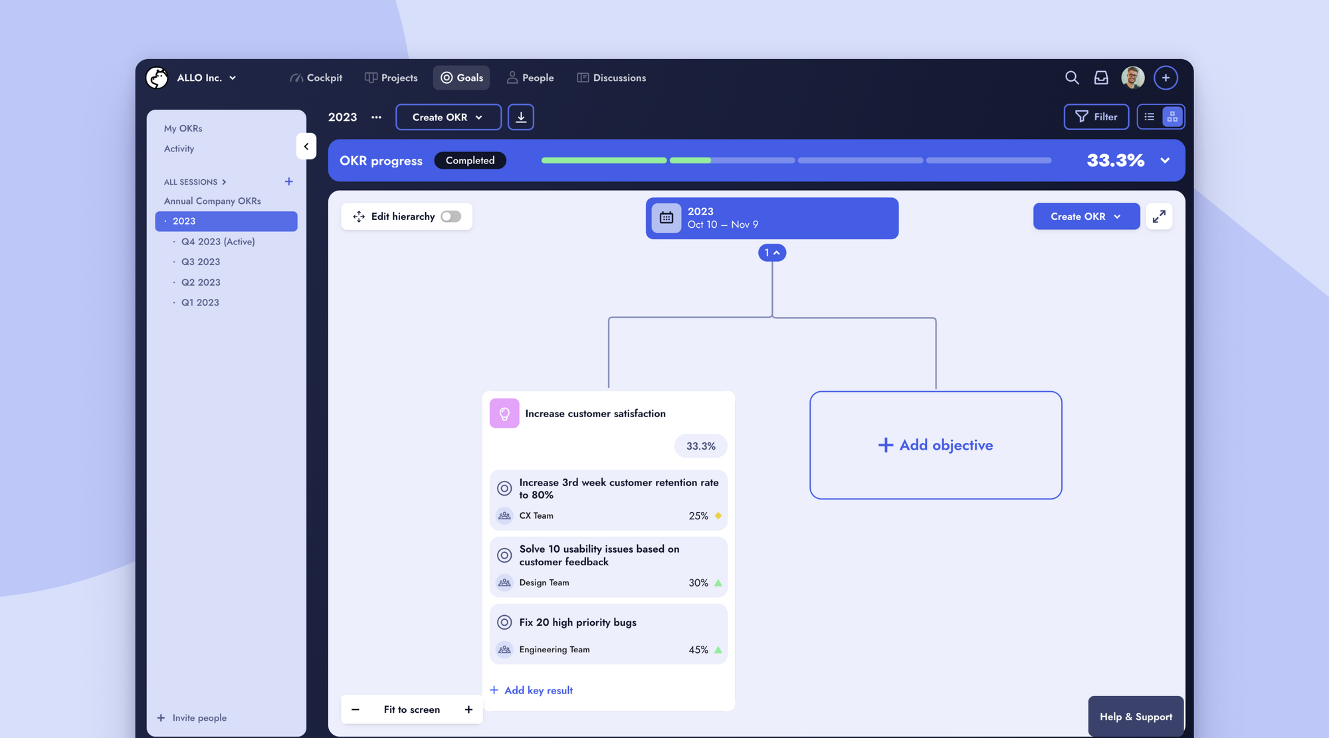Open the inbox tray icon
Viewport: 1329px width, 738px height.
point(1101,78)
